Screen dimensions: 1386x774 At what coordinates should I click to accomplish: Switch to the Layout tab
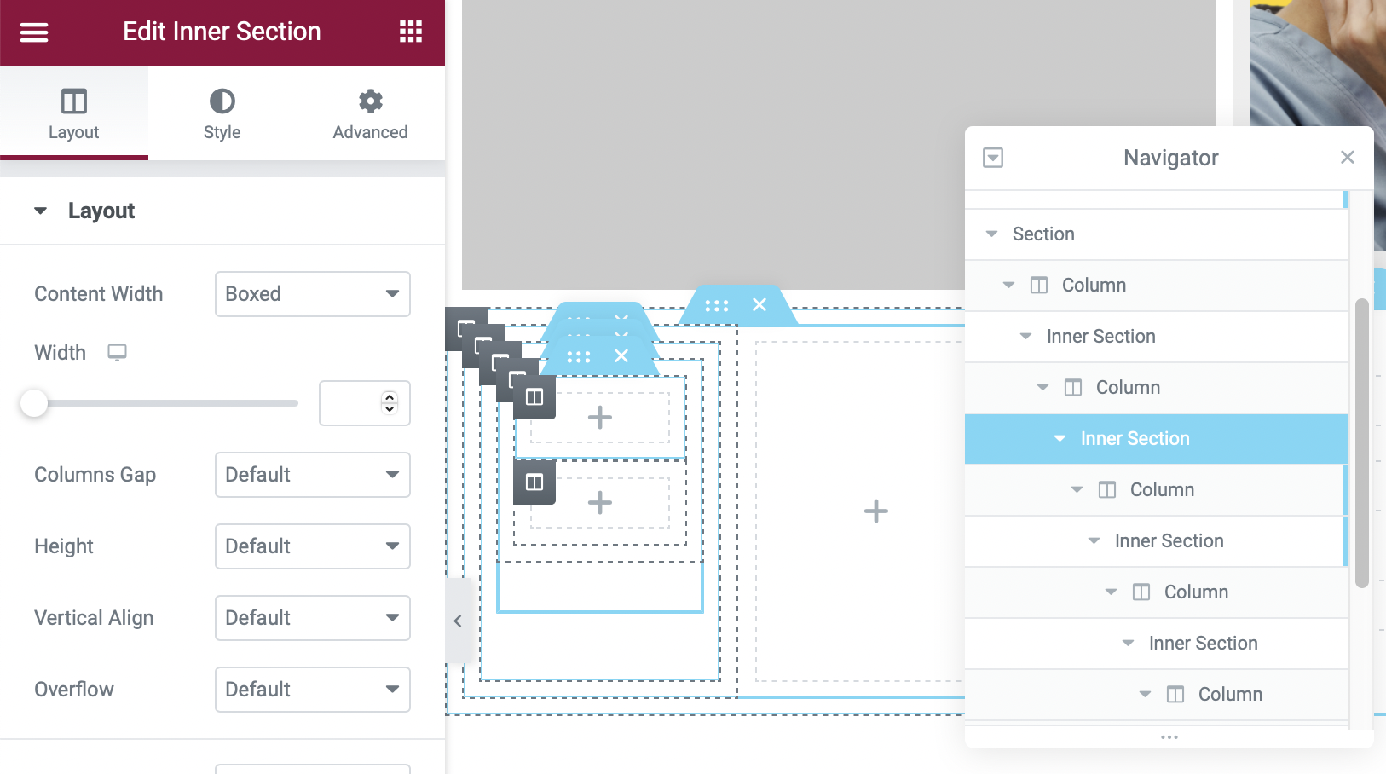point(74,113)
